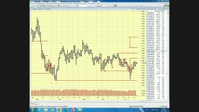The height and width of the screenshot is (112, 199).
Task: Click the chart window title bar
Action: [x=88, y=9]
